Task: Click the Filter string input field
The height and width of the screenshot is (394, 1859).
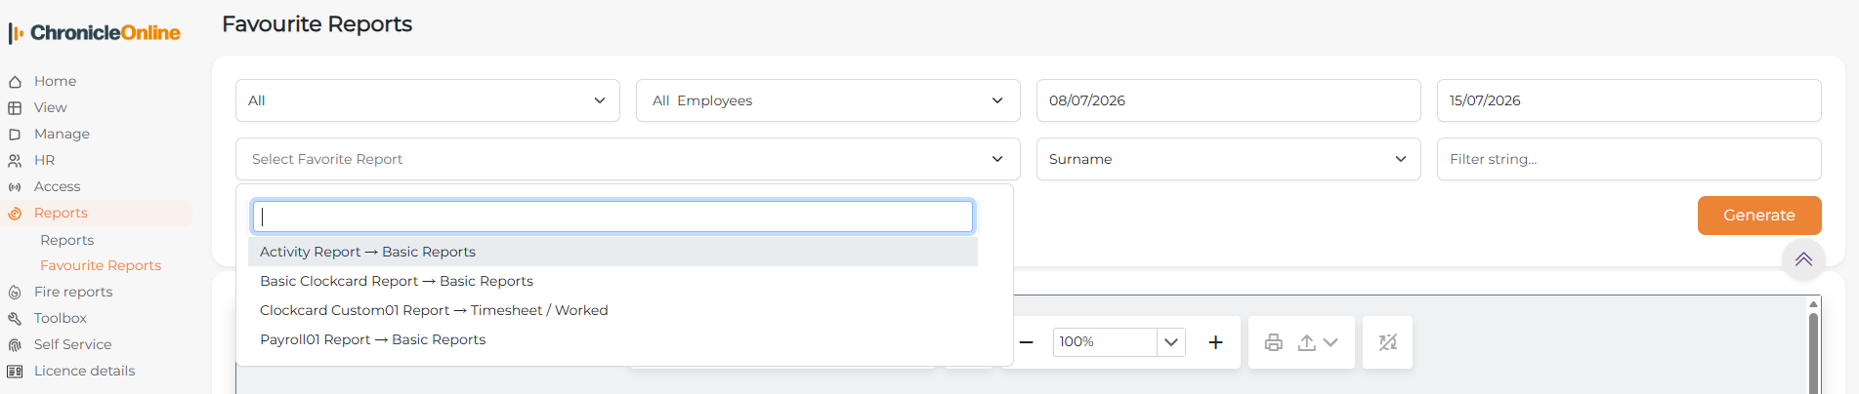Action: (x=1629, y=159)
